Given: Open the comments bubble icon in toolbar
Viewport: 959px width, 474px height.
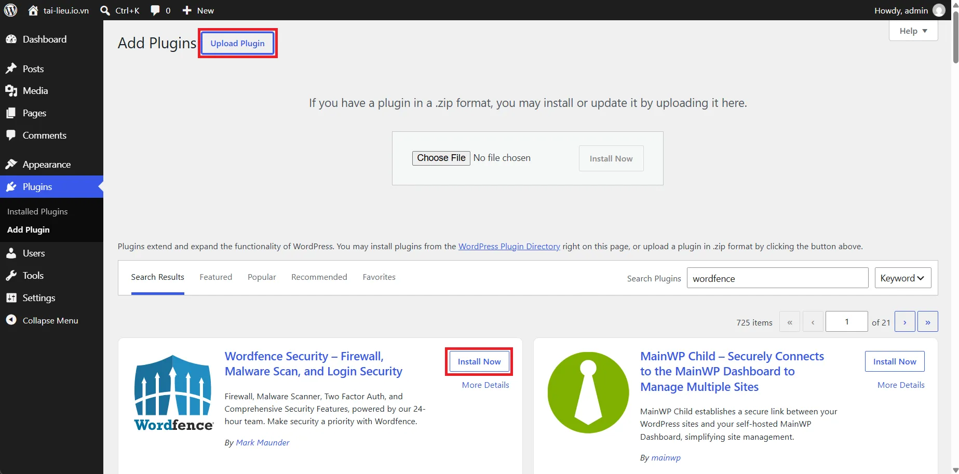Looking at the screenshot, I should 155,10.
